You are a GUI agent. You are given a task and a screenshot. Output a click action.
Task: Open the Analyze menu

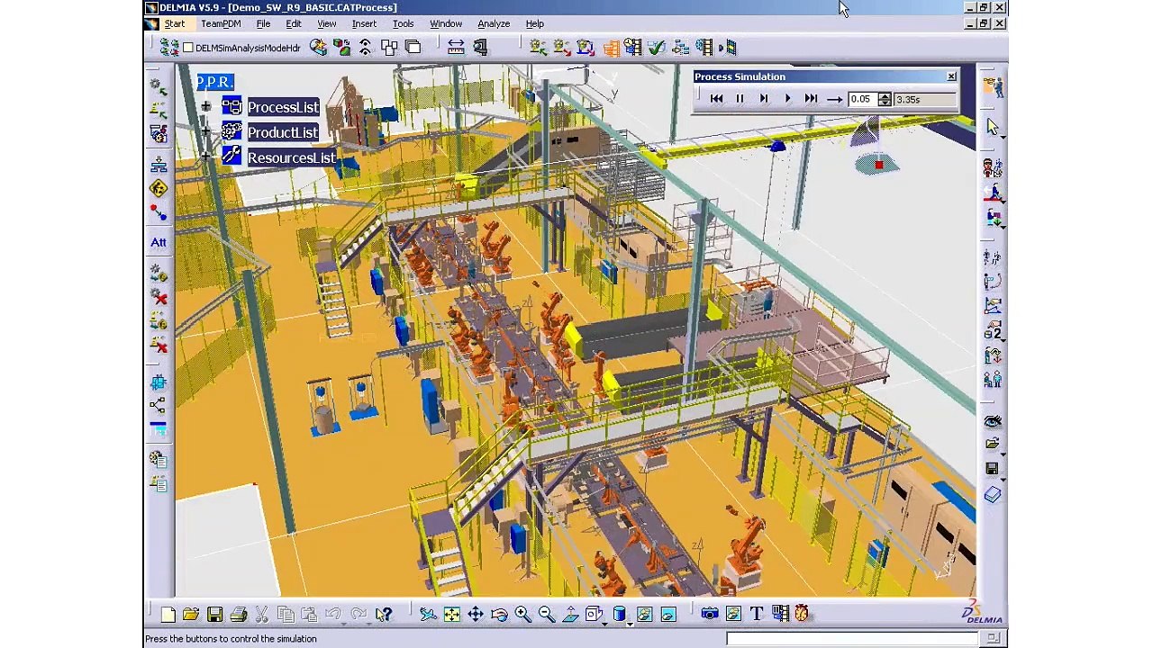(x=494, y=23)
